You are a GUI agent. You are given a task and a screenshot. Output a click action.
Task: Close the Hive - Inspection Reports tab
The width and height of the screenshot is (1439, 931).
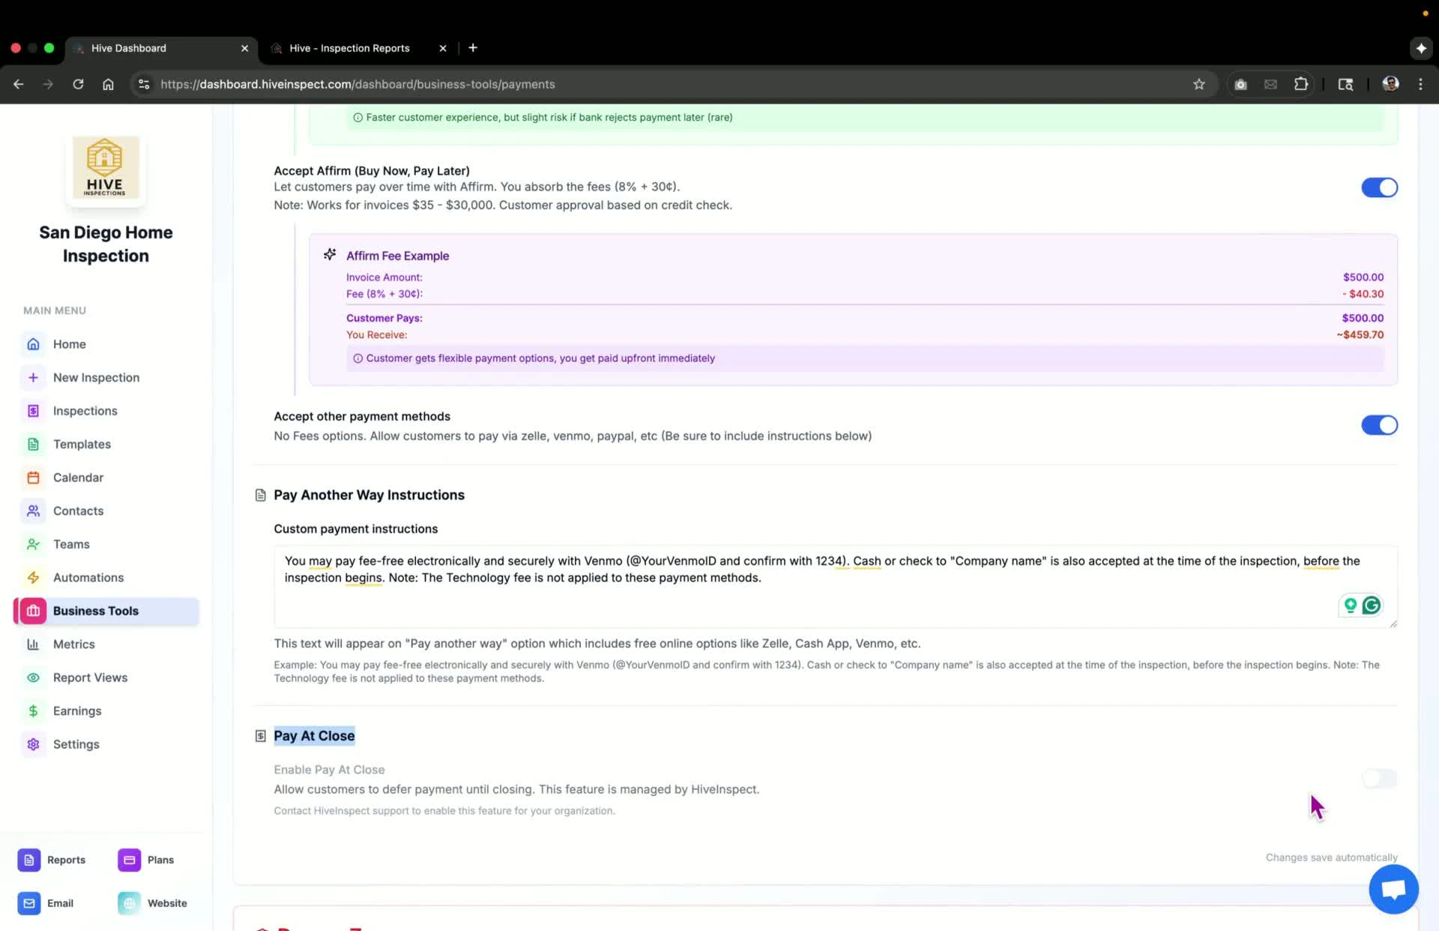(x=443, y=48)
